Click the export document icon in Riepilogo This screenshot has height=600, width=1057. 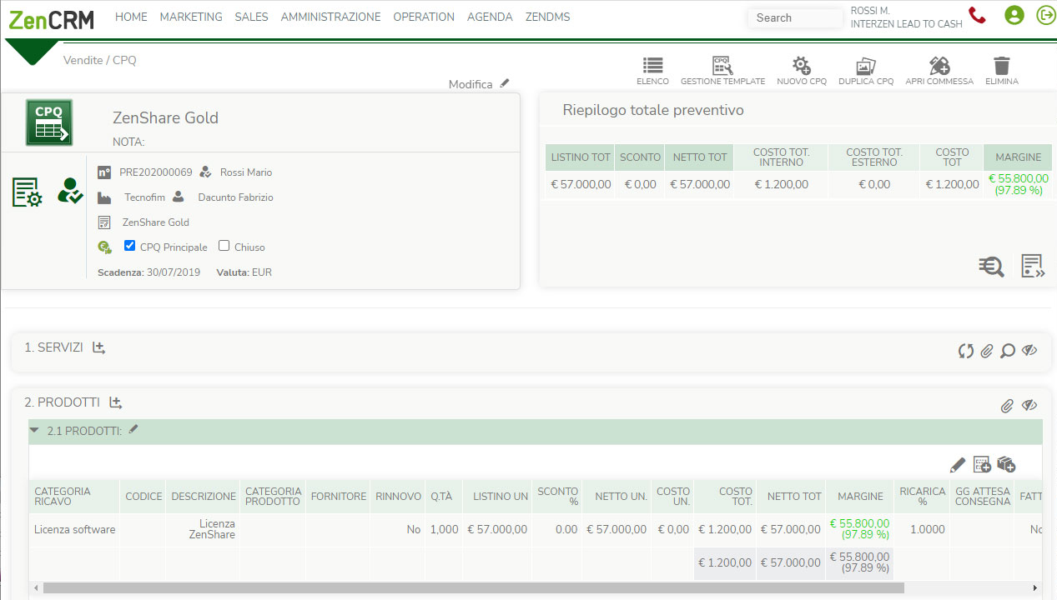pos(1034,267)
